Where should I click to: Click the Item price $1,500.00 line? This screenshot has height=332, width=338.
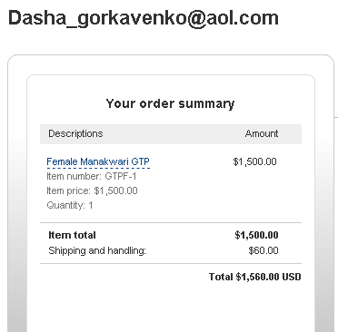pyautogui.click(x=92, y=190)
